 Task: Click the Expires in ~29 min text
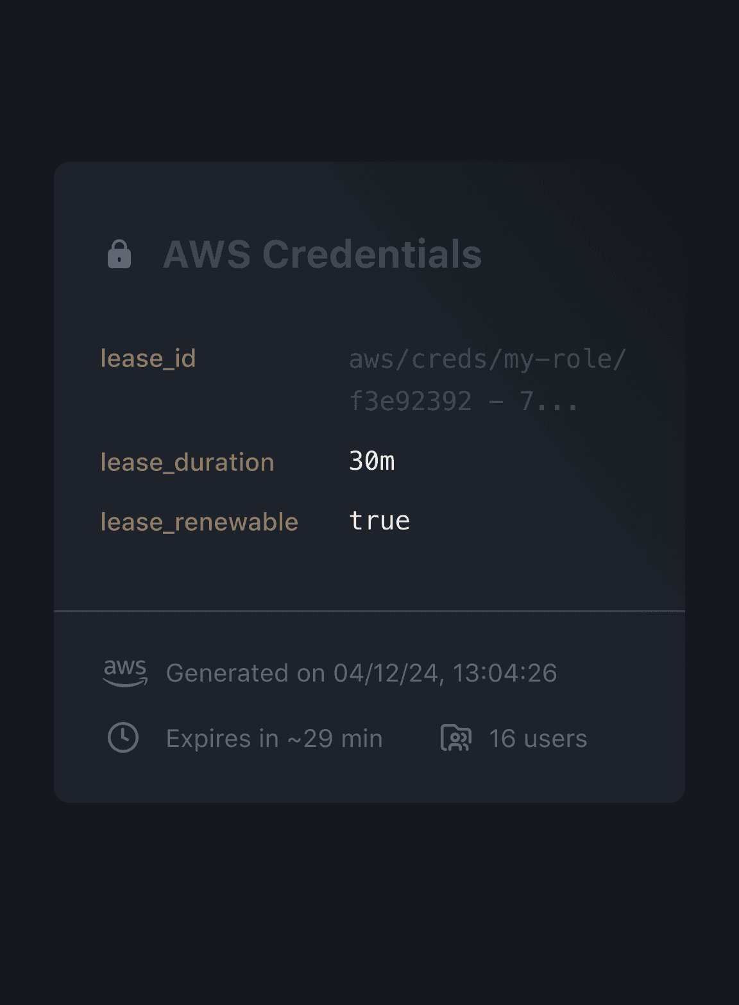[274, 739]
